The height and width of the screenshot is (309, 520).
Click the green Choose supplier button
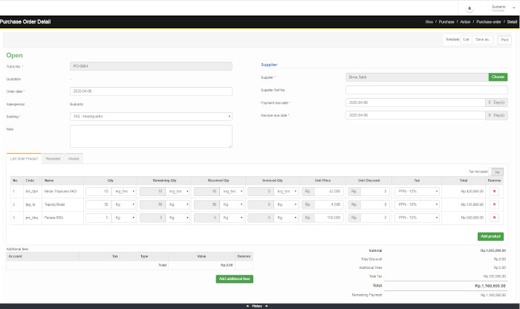click(x=498, y=77)
